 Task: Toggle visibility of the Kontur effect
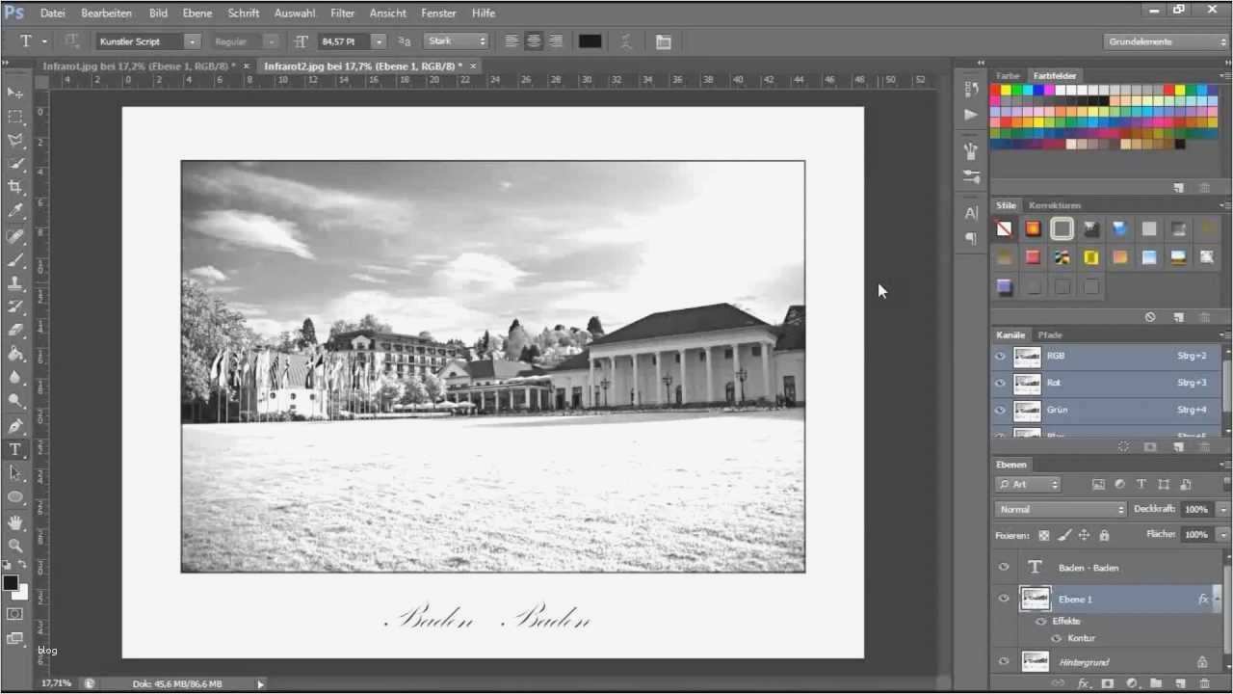[1056, 638]
